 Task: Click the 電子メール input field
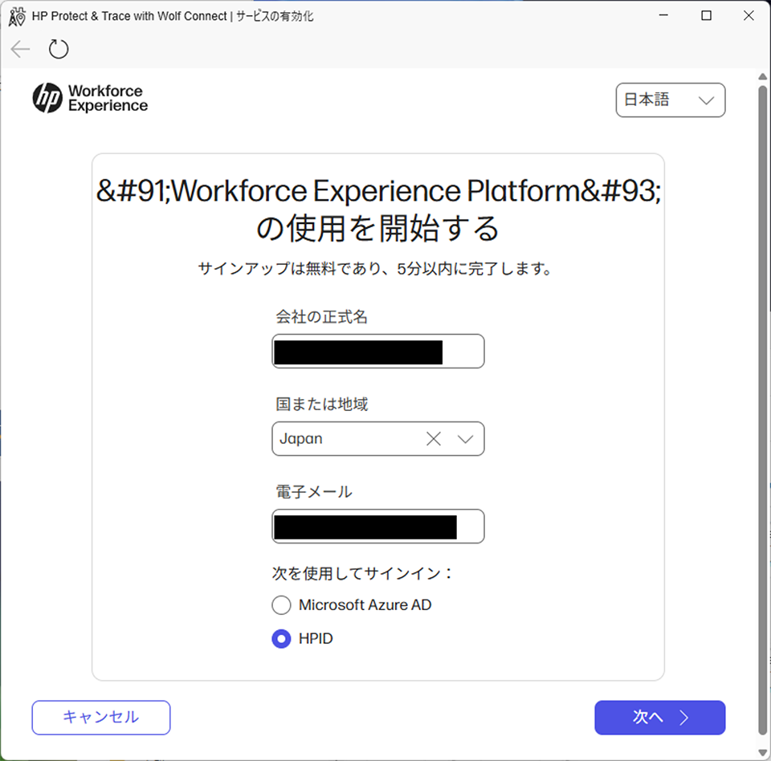tap(377, 527)
